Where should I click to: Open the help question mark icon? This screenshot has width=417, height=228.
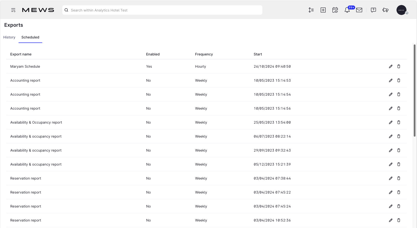pos(373,10)
